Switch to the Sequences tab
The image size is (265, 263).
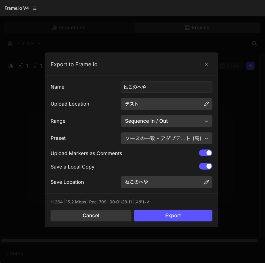coord(69,28)
